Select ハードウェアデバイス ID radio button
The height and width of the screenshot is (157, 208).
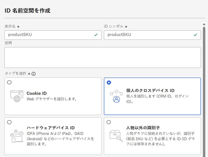[x=9, y=122]
